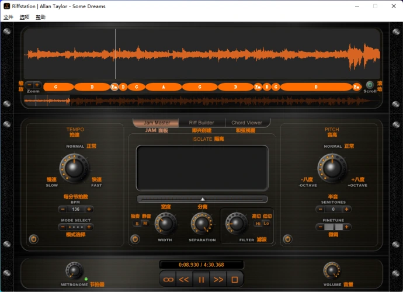Screen dimensions: 403x292
Task: Increase the BPM with the plus stepper
Action: click(x=89, y=209)
